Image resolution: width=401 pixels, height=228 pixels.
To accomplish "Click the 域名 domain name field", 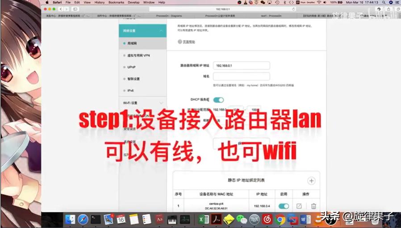I will pos(242,76).
